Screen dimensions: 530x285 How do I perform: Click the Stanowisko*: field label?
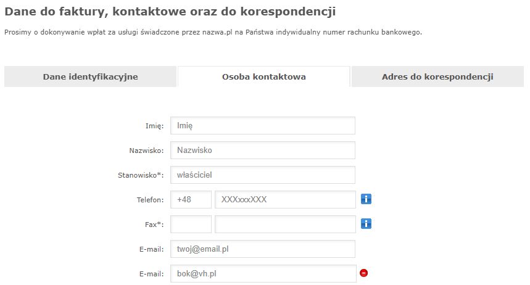click(x=141, y=175)
